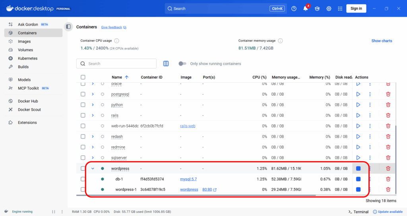The width and height of the screenshot is (407, 216).
Task: Expand the python container group
Action: point(93,105)
